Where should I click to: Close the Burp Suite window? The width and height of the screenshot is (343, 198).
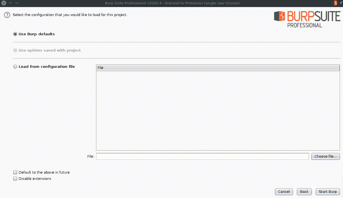pyautogui.click(x=4, y=3)
